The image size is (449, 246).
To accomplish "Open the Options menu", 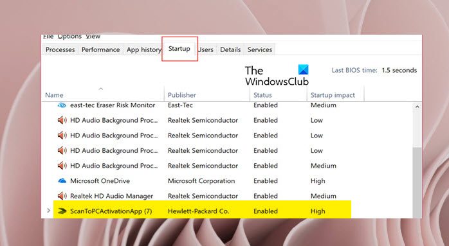I will tap(69, 37).
